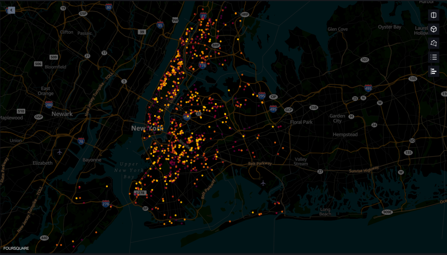
Task: Click the East Orange label
Action: point(45,91)
